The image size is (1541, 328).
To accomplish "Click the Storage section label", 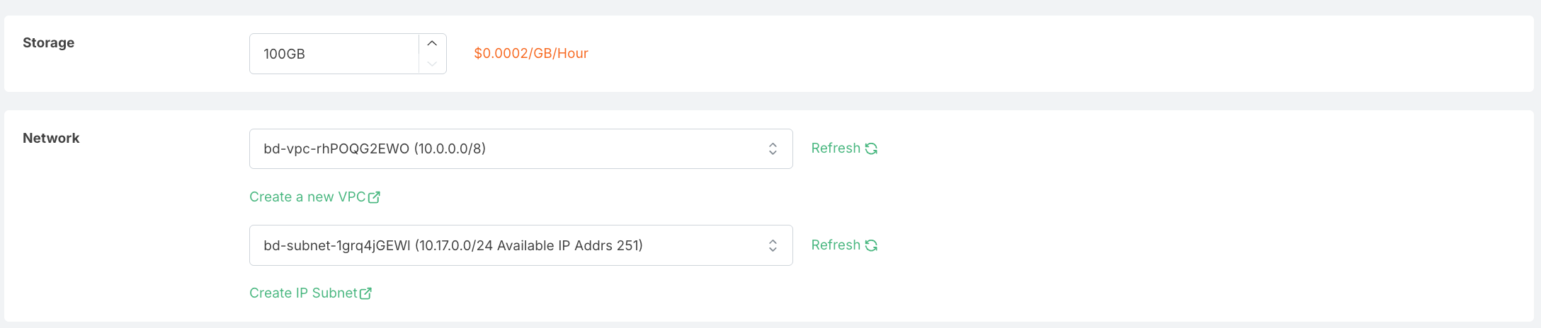I will pos(48,43).
